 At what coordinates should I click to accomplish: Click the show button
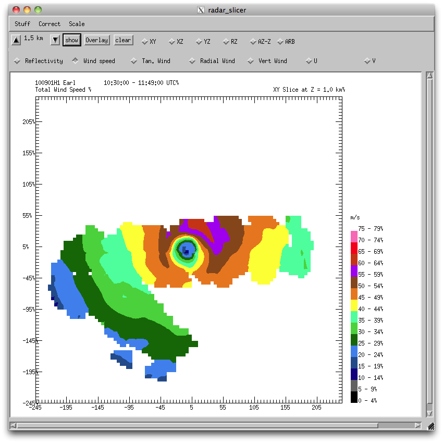[72, 40]
